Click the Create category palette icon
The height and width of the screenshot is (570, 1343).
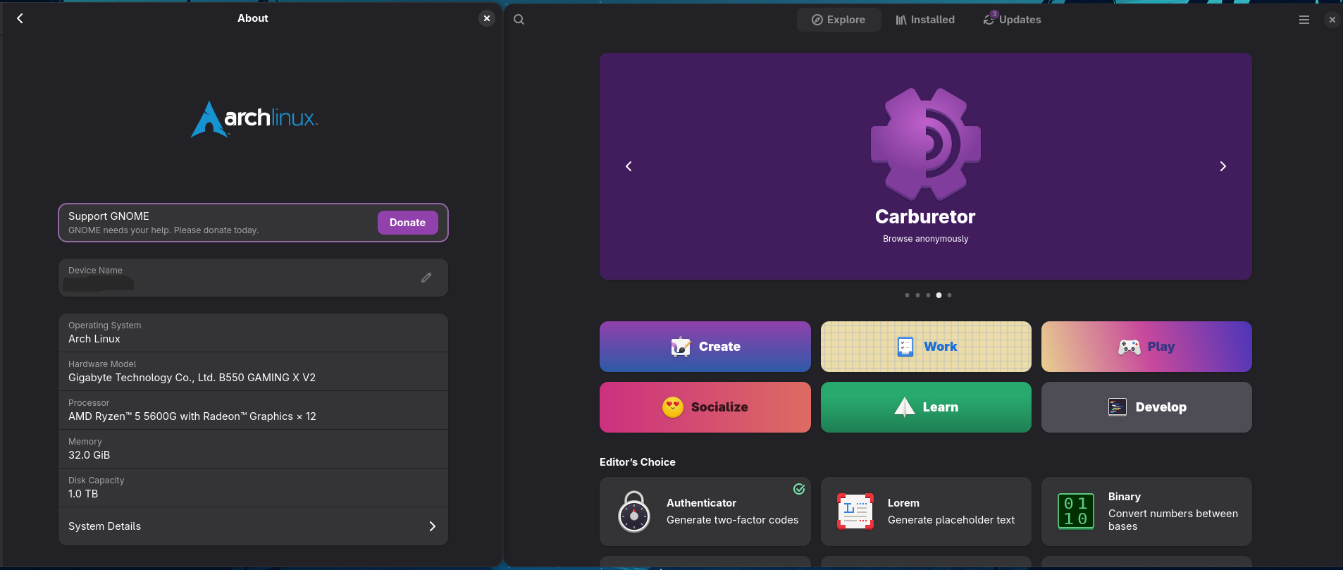[681, 347]
